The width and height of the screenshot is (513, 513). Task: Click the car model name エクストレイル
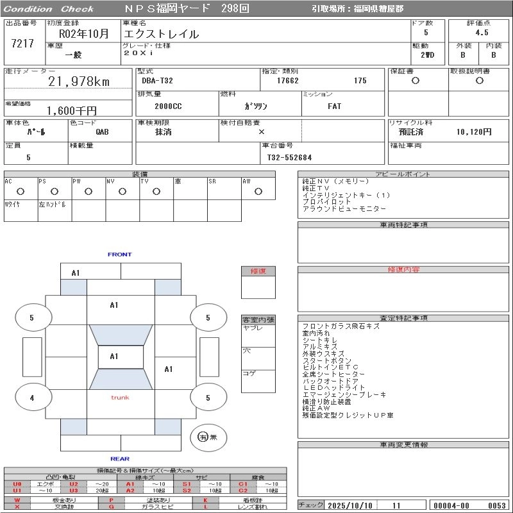tap(162, 34)
